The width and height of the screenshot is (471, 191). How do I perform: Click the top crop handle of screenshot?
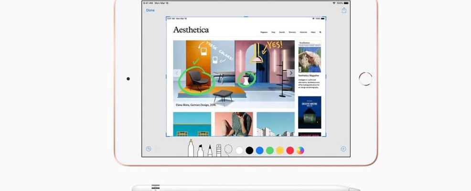coord(246,17)
